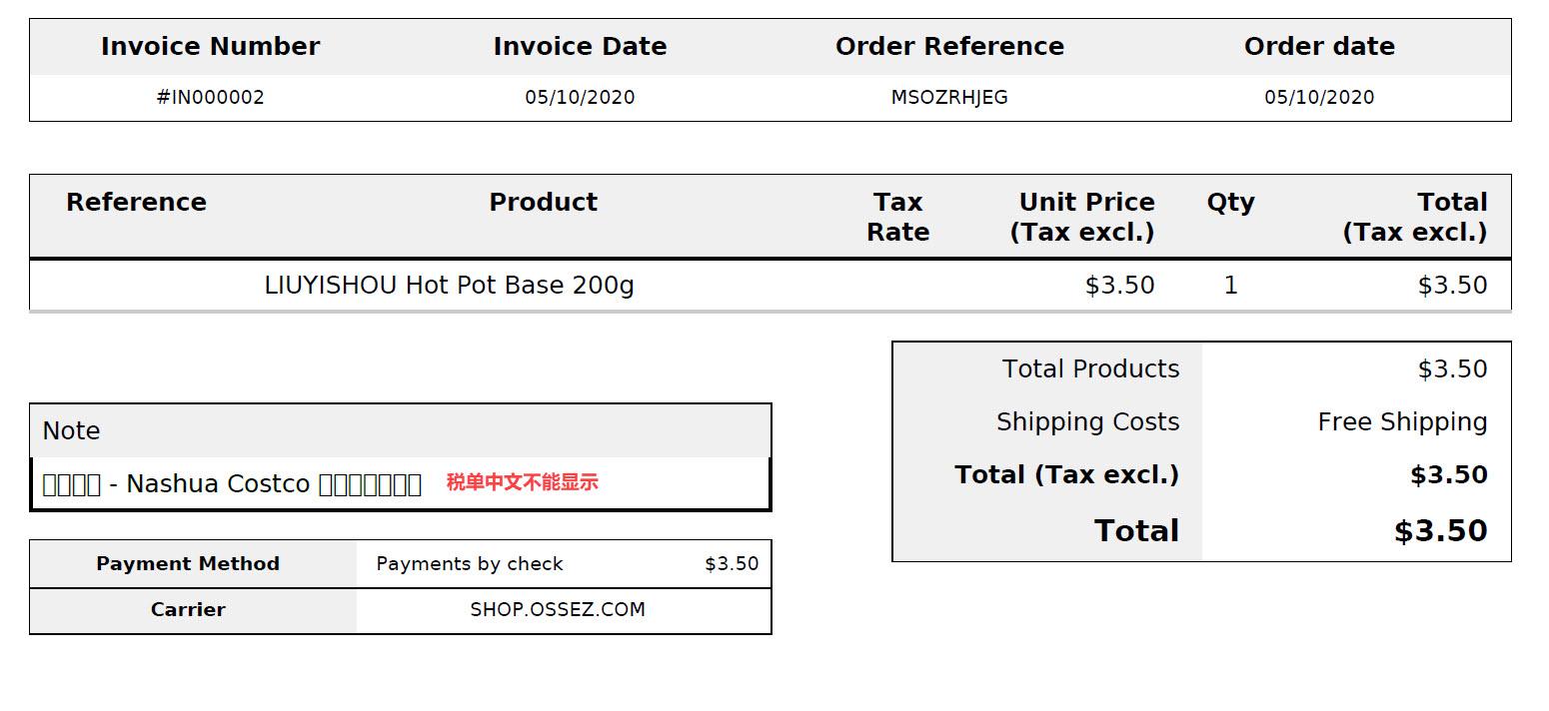Click the Qty column header
The image size is (1549, 711).
[x=1230, y=202]
